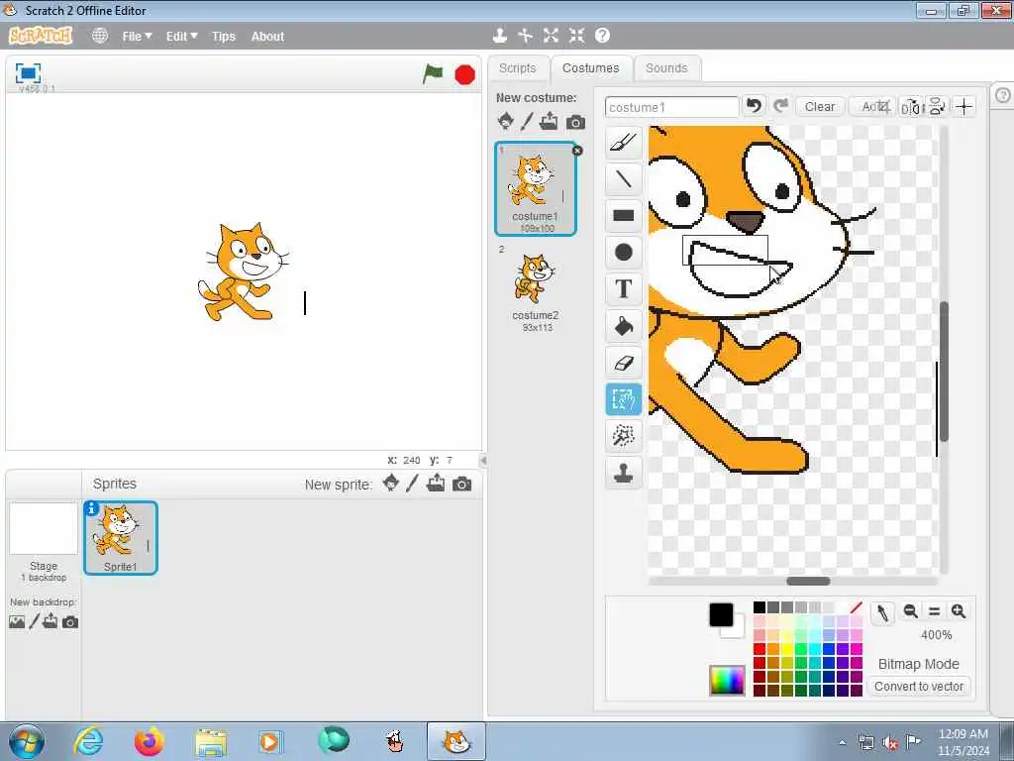Select the Rectangle tool
Viewport: 1014px width, 761px height.
[x=624, y=215]
